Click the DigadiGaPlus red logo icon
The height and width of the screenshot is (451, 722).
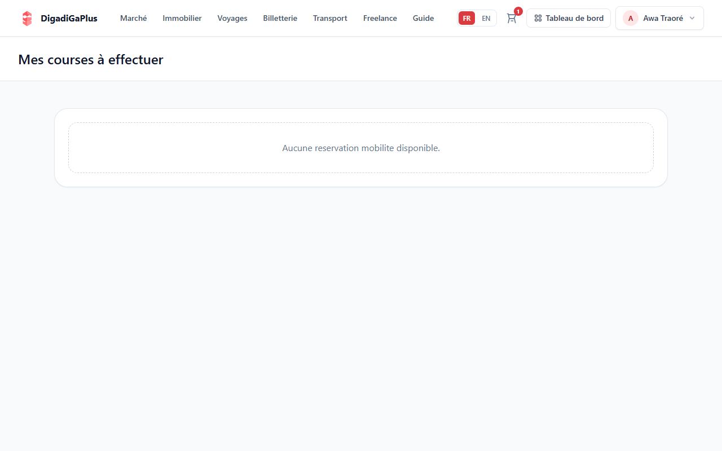click(27, 18)
